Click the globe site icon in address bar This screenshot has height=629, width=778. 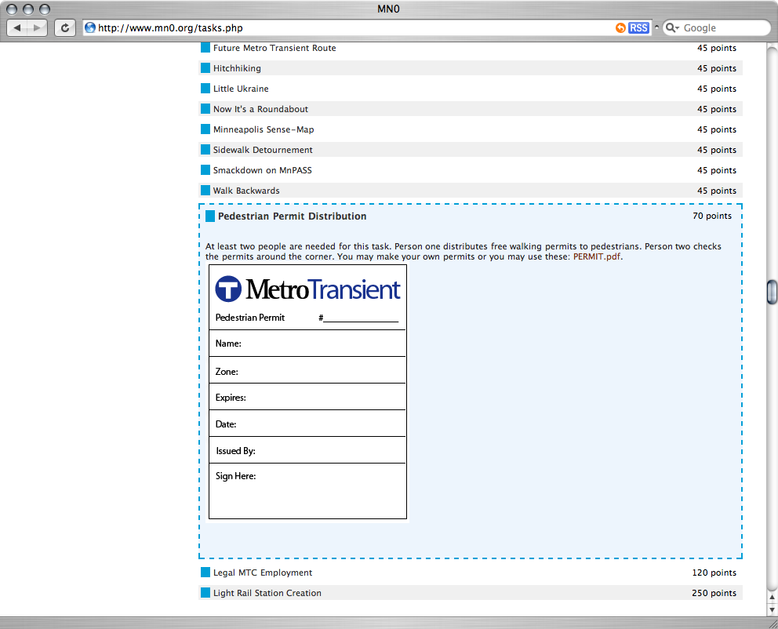pyautogui.click(x=90, y=27)
